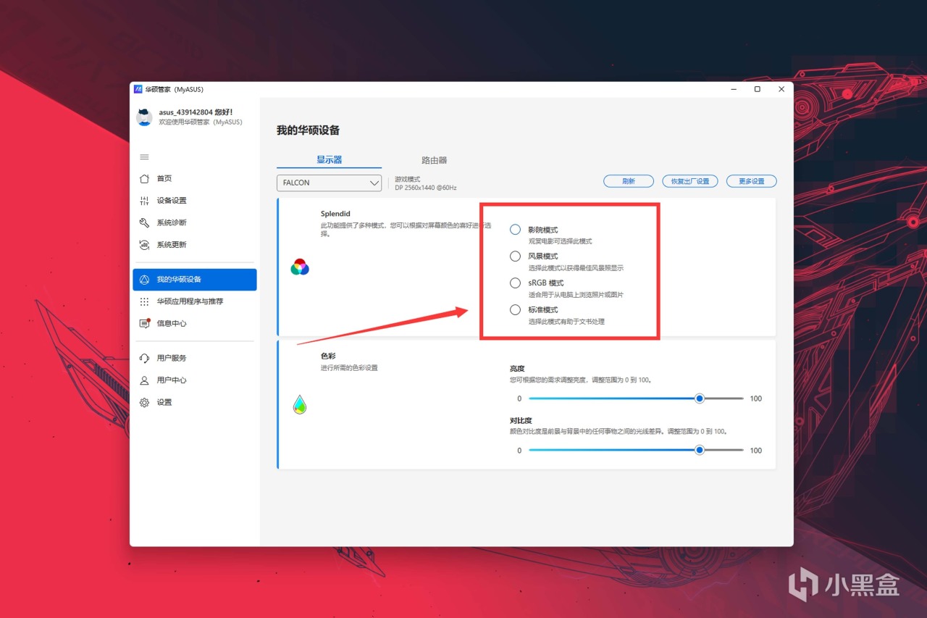Click the Splendid section title
Viewport: 927px width, 618px height.
(x=335, y=214)
